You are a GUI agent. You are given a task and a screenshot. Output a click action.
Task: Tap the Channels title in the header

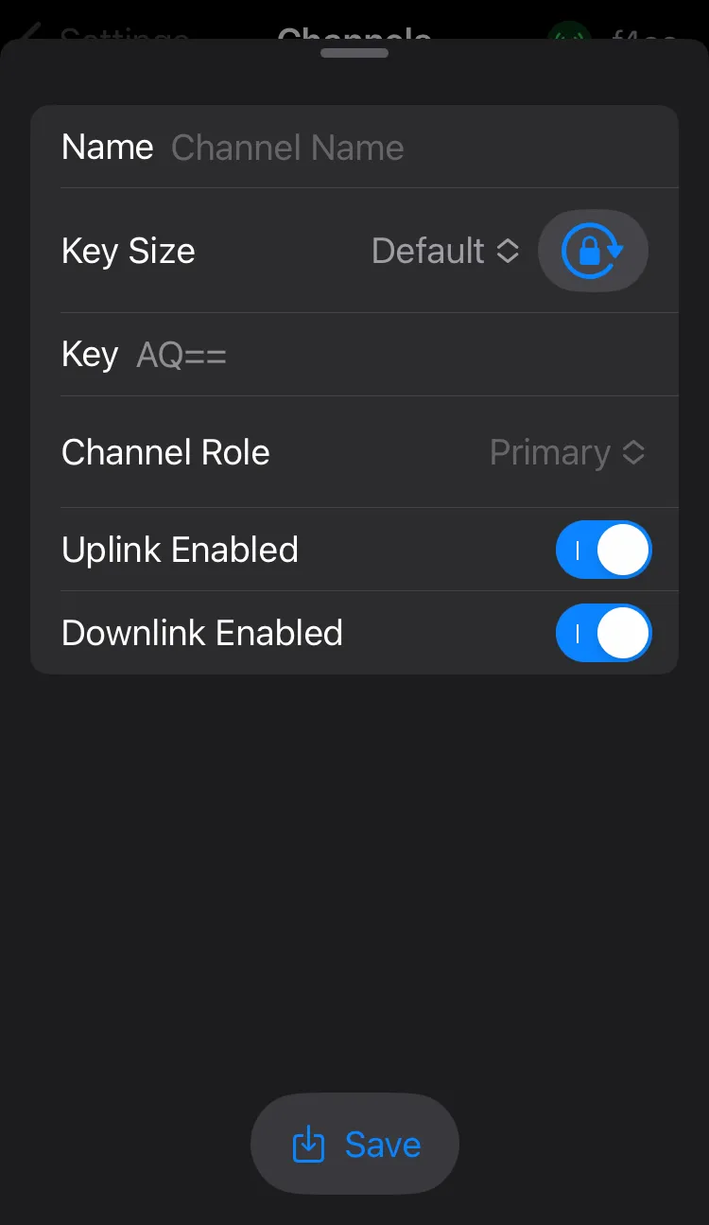point(354,34)
